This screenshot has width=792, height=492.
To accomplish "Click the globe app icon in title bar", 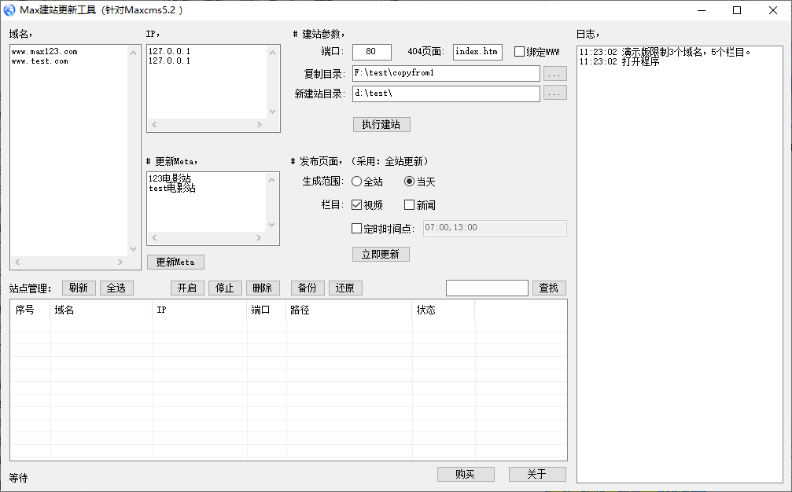I will click(9, 10).
